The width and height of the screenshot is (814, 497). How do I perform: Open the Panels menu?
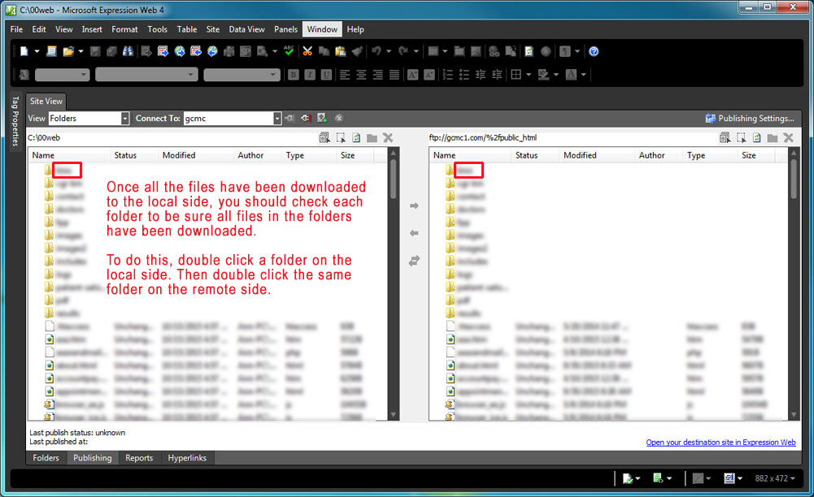(286, 29)
